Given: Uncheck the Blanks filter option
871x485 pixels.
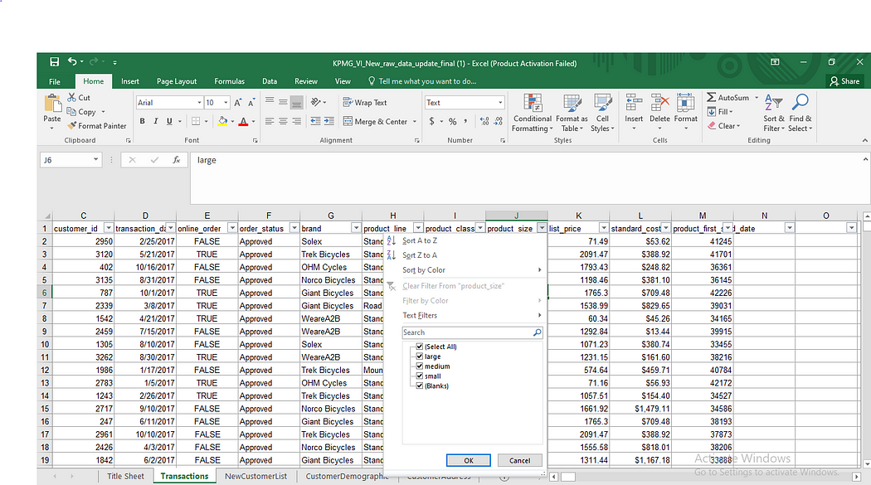Looking at the screenshot, I should [x=419, y=386].
